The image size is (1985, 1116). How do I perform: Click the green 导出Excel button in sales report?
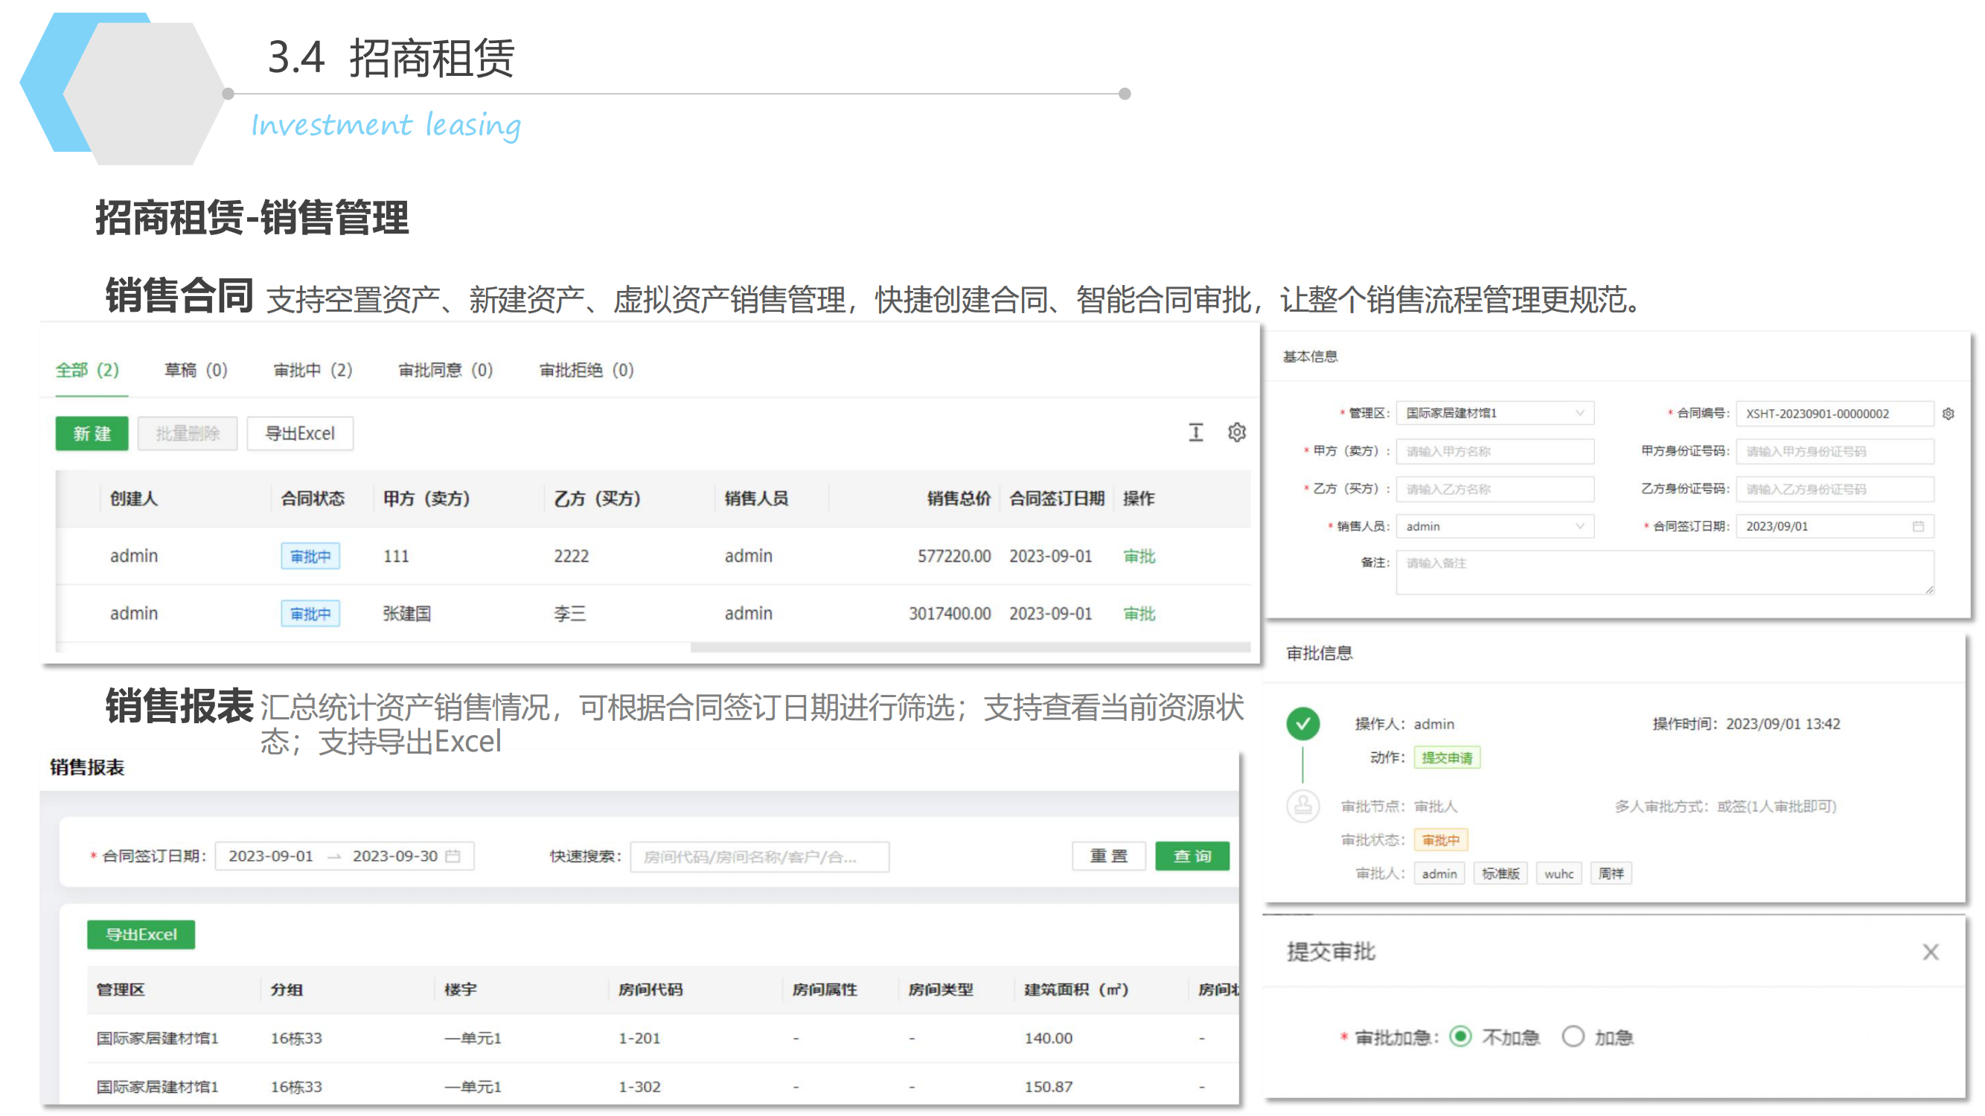coord(141,934)
